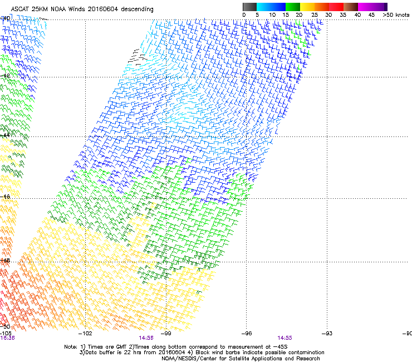Click the '>50 knots' legend label
412x362 pixels.
pos(396,15)
